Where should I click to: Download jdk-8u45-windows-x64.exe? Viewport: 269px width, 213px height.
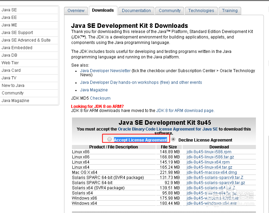click(x=212, y=203)
